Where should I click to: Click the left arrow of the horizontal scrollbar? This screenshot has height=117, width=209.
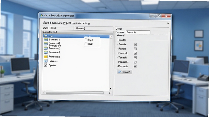point(44,92)
